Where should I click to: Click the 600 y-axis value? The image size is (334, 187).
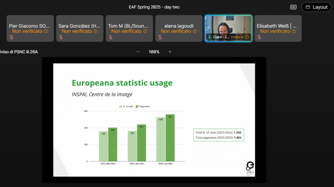[86, 111]
